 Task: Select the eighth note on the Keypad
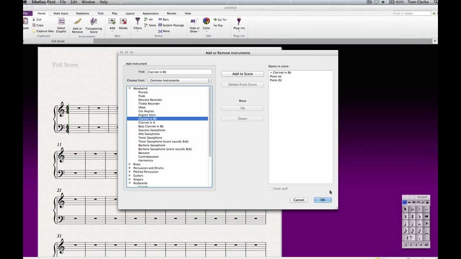420,231
